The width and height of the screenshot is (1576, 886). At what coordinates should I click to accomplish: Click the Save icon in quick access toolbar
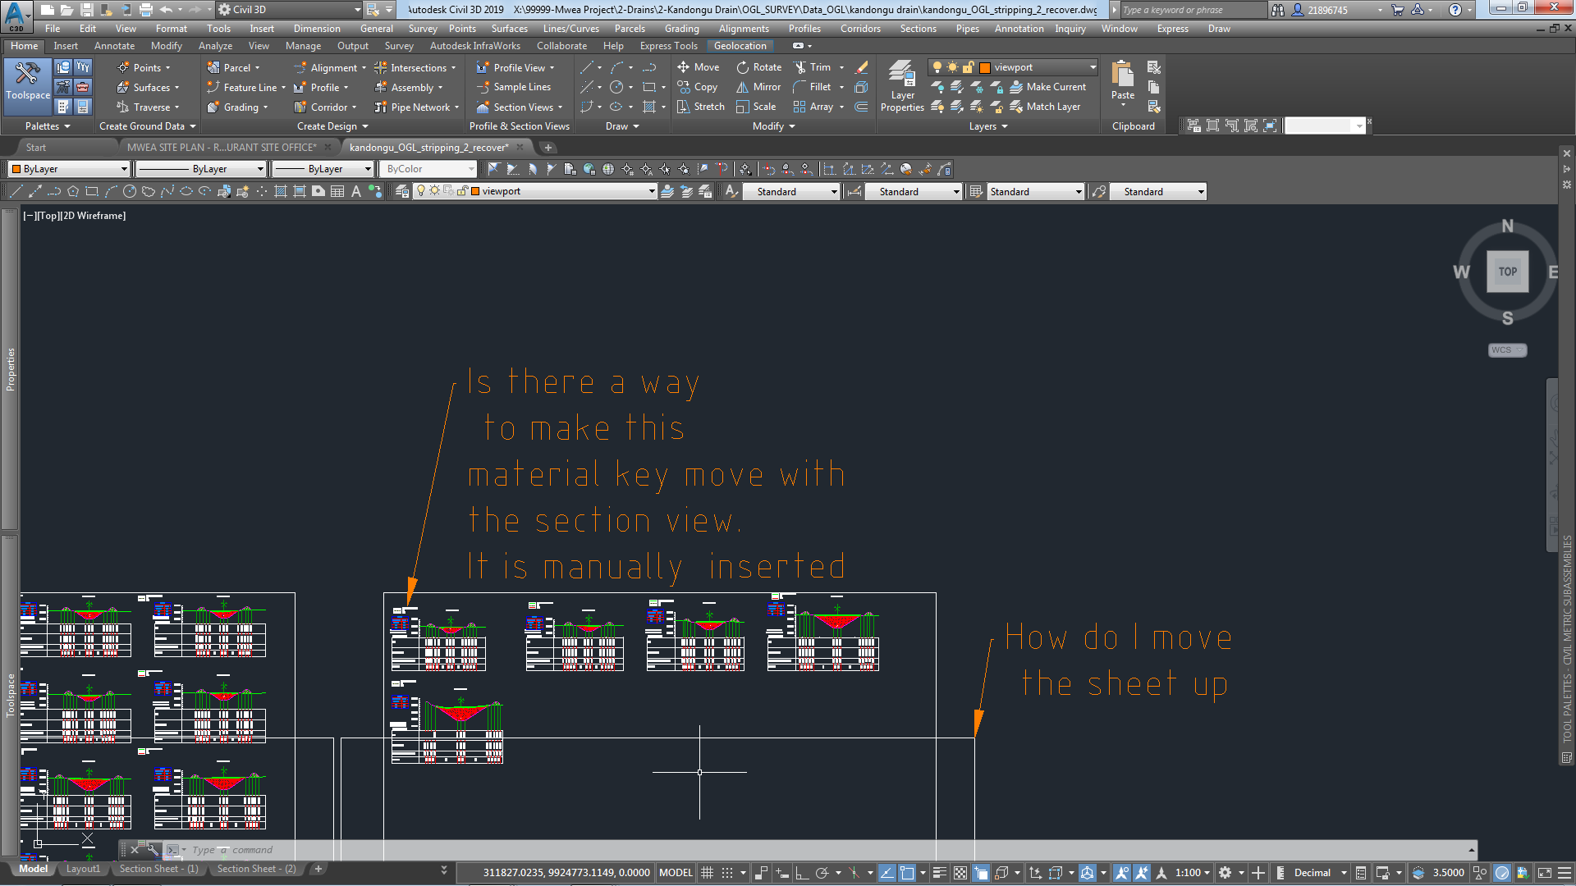pyautogui.click(x=86, y=10)
